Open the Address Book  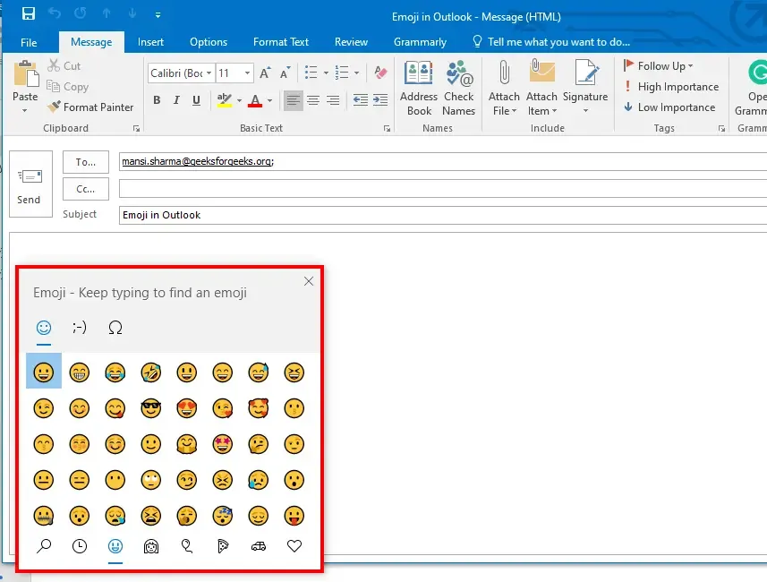point(418,85)
